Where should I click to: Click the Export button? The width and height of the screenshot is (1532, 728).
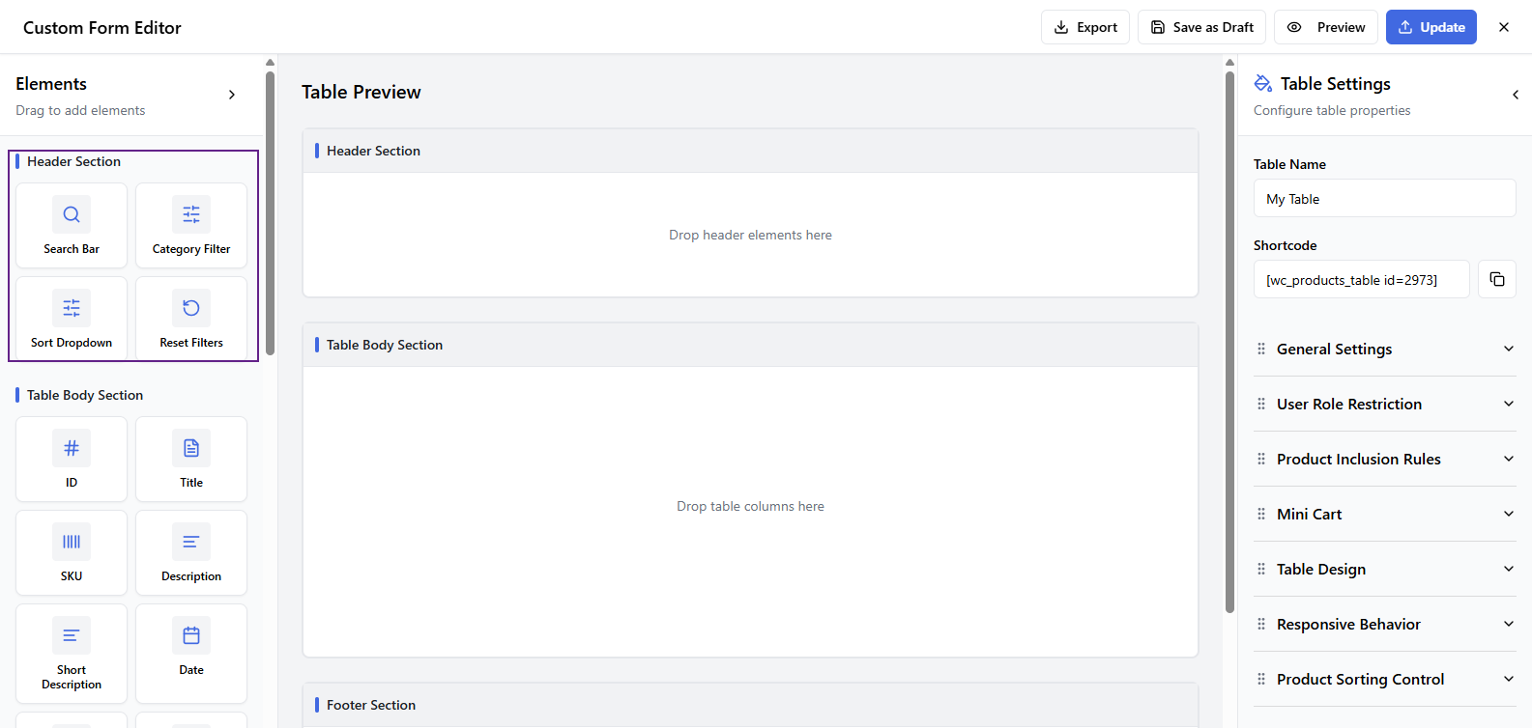(1084, 27)
